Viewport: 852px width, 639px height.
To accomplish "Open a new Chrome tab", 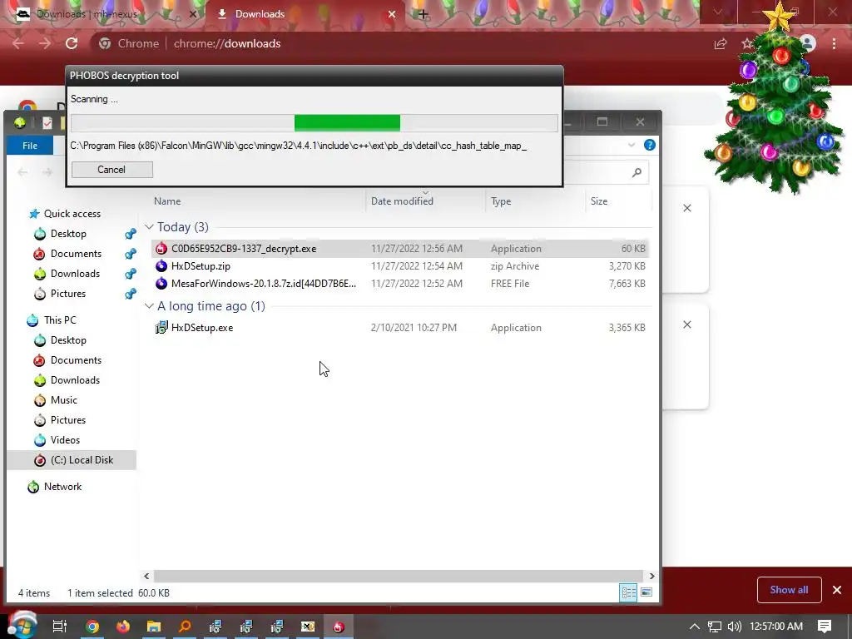I will point(424,14).
